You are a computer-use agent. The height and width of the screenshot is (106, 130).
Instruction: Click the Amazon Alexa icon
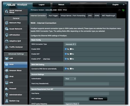pos(7,71)
